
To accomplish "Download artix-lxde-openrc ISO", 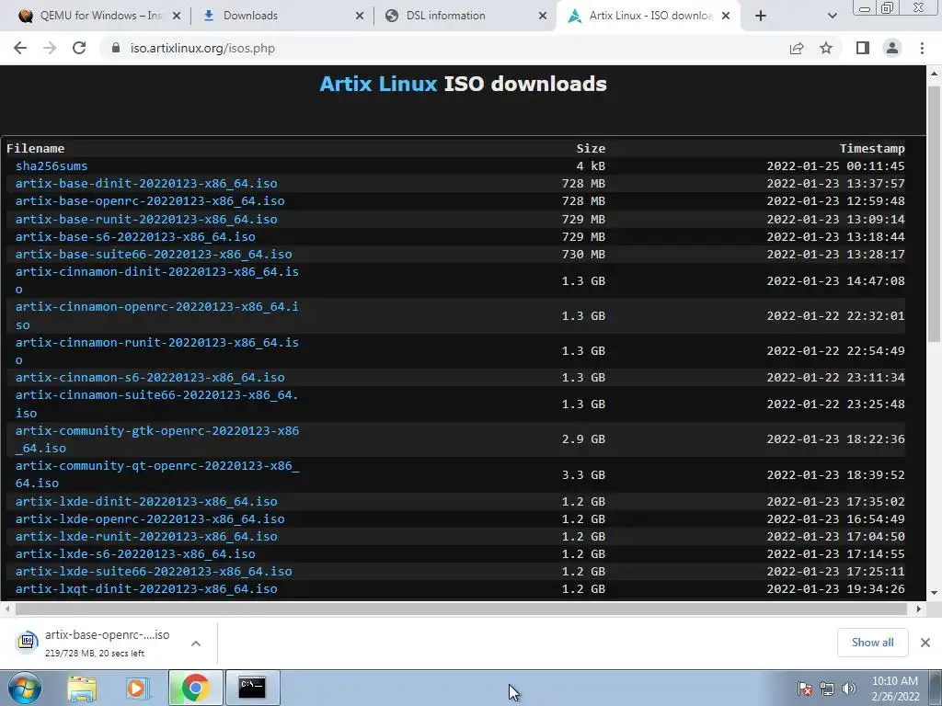I will tap(150, 518).
